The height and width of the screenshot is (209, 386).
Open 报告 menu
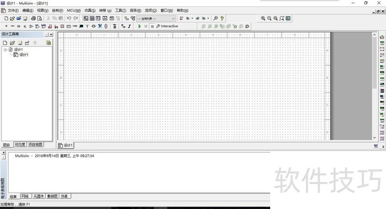click(136, 11)
